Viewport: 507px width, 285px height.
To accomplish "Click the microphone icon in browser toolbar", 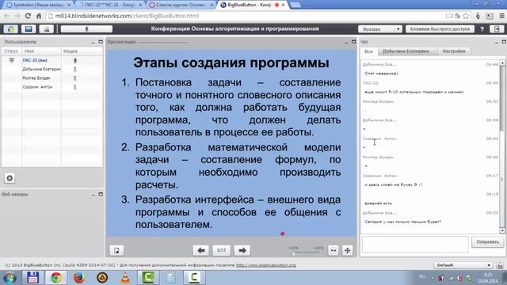I will point(478,16).
